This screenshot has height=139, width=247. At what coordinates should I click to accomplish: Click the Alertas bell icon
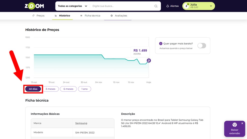[168, 6]
